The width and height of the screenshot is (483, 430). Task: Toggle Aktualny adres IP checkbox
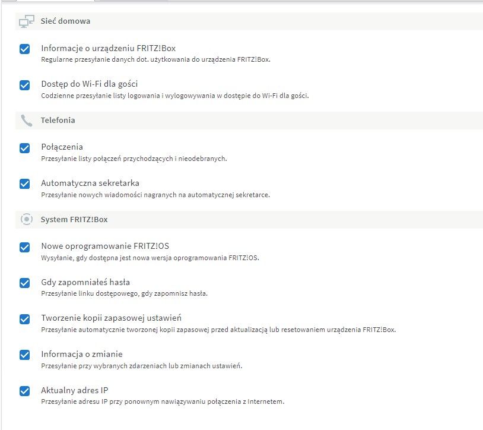pyautogui.click(x=25, y=391)
